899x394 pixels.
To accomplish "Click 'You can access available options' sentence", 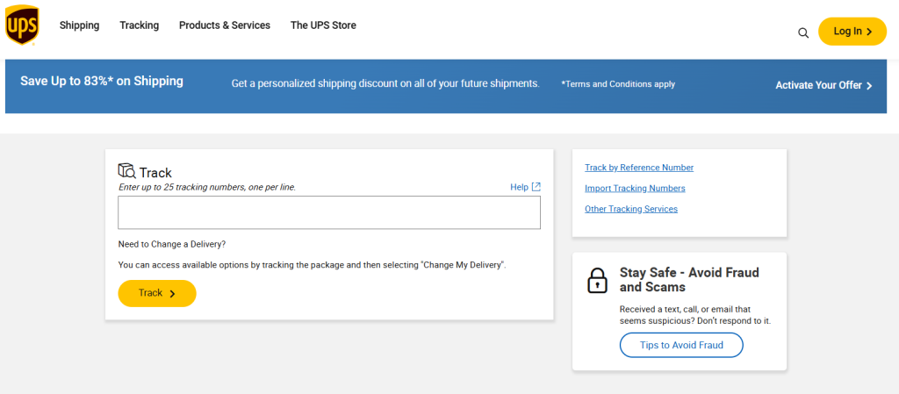I will click(313, 265).
